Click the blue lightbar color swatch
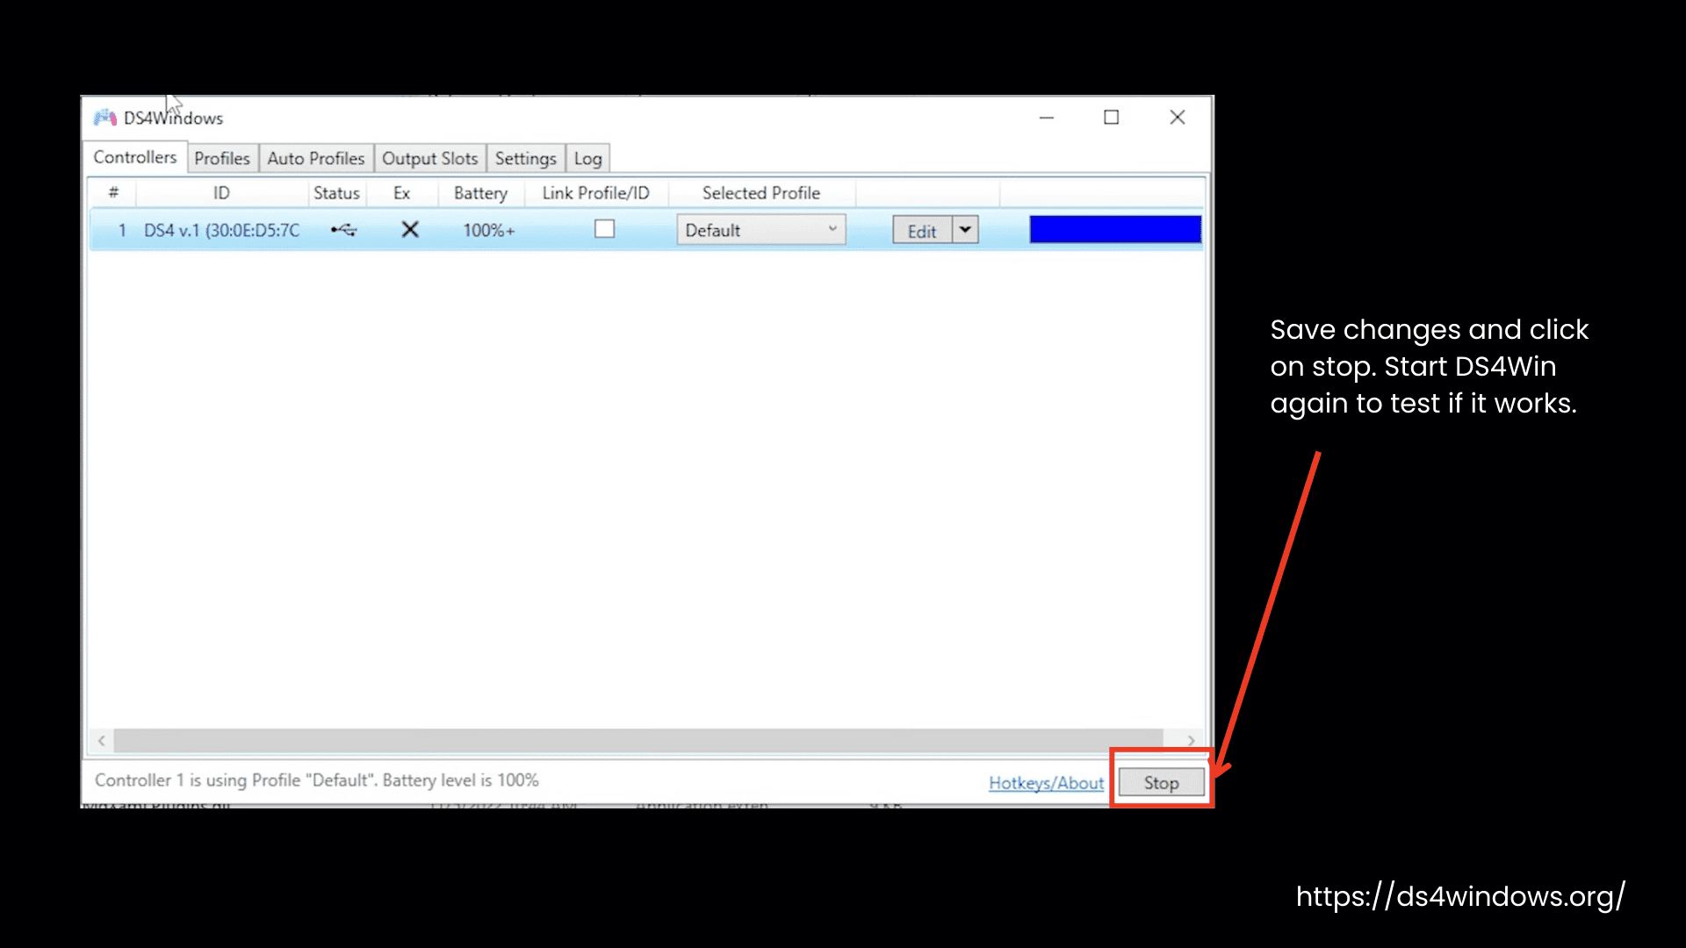The height and width of the screenshot is (948, 1686). [1115, 229]
